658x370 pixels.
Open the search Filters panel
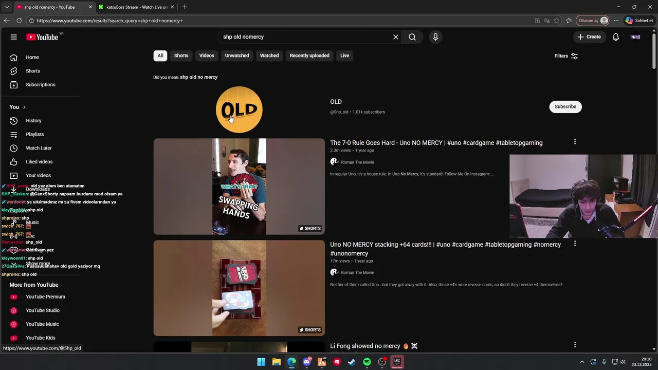click(566, 56)
